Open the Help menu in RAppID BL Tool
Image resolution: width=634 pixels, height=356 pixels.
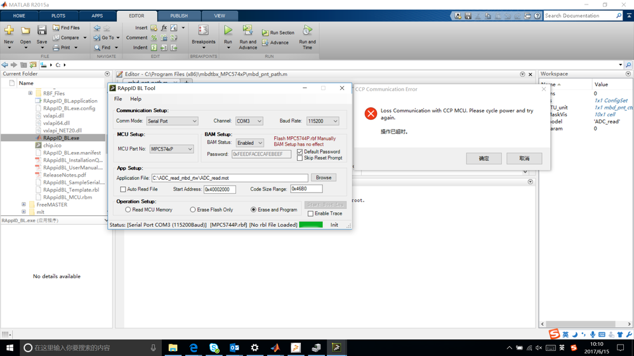click(x=135, y=99)
